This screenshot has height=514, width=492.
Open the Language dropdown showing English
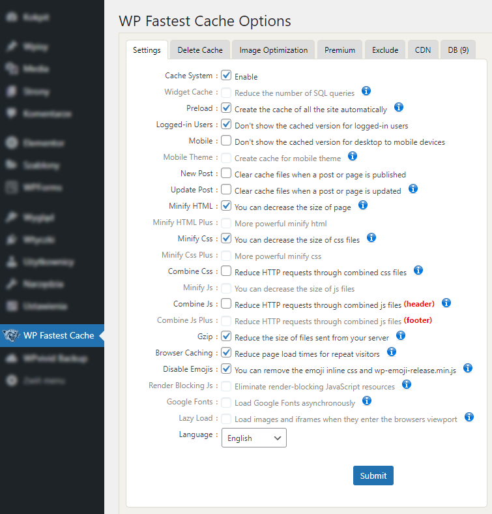254,438
